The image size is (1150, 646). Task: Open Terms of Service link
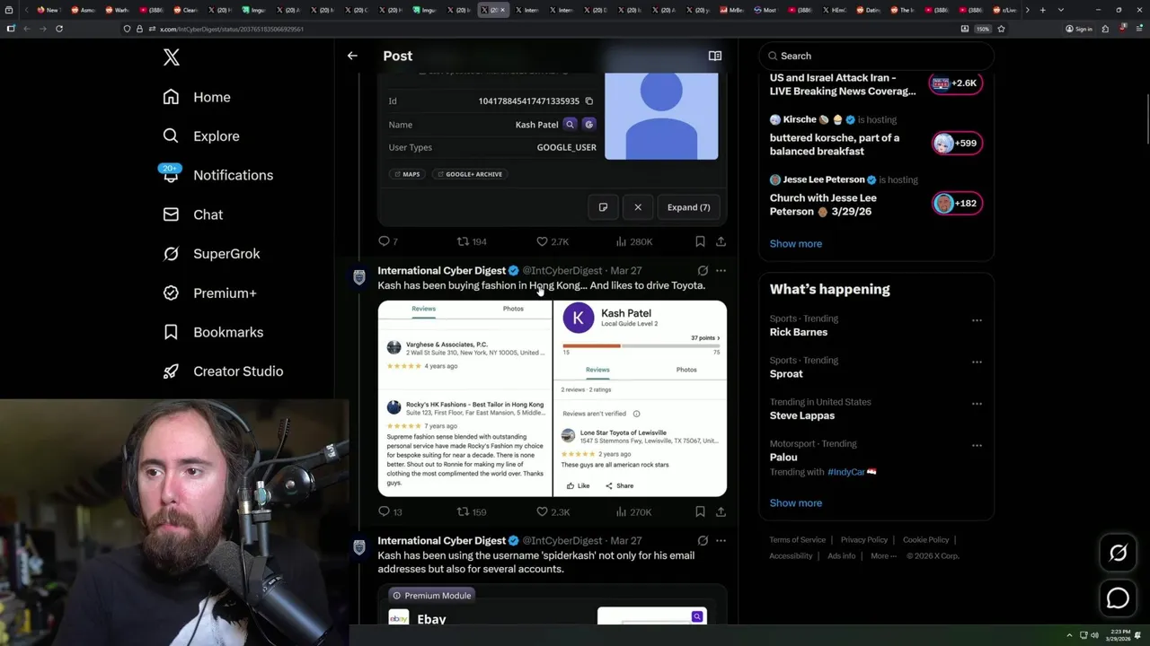[x=797, y=540]
